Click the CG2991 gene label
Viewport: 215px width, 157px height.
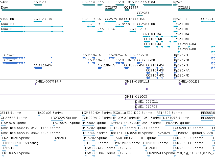[184, 8]
